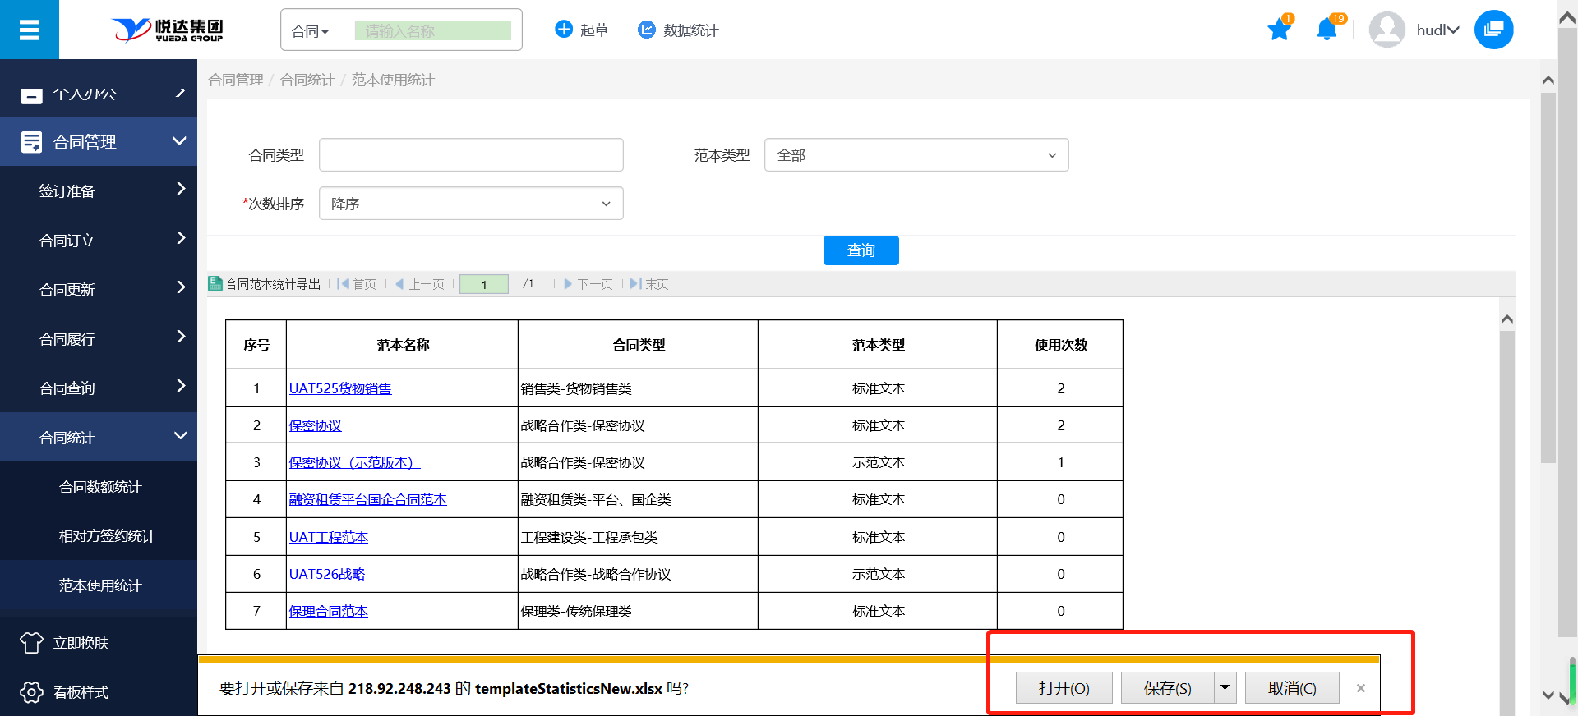The height and width of the screenshot is (716, 1578).
Task: Open the 次数排序 dropdown
Action: click(x=470, y=204)
